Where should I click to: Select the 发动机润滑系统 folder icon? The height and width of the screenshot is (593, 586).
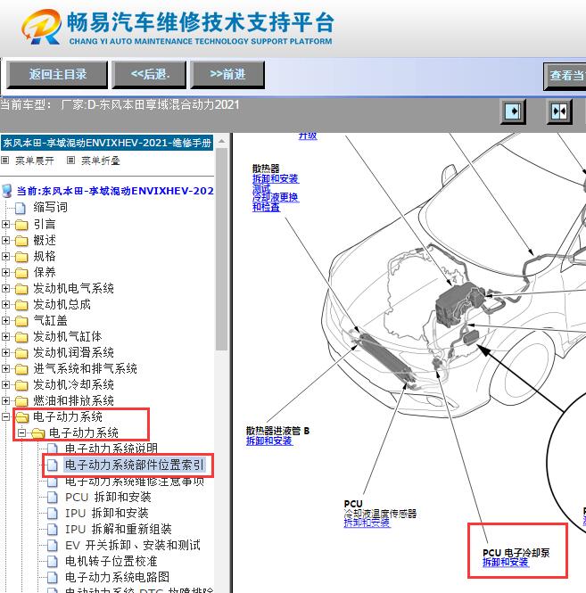click(21, 353)
